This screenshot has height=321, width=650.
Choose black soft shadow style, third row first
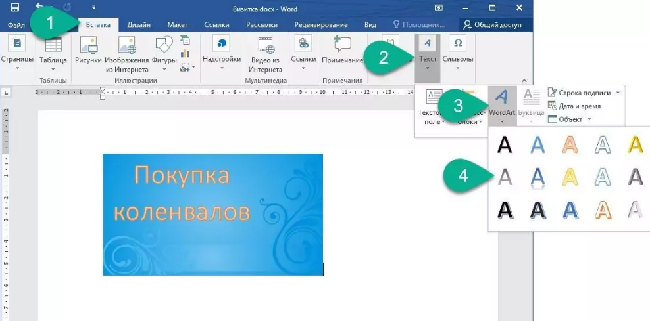click(x=505, y=209)
